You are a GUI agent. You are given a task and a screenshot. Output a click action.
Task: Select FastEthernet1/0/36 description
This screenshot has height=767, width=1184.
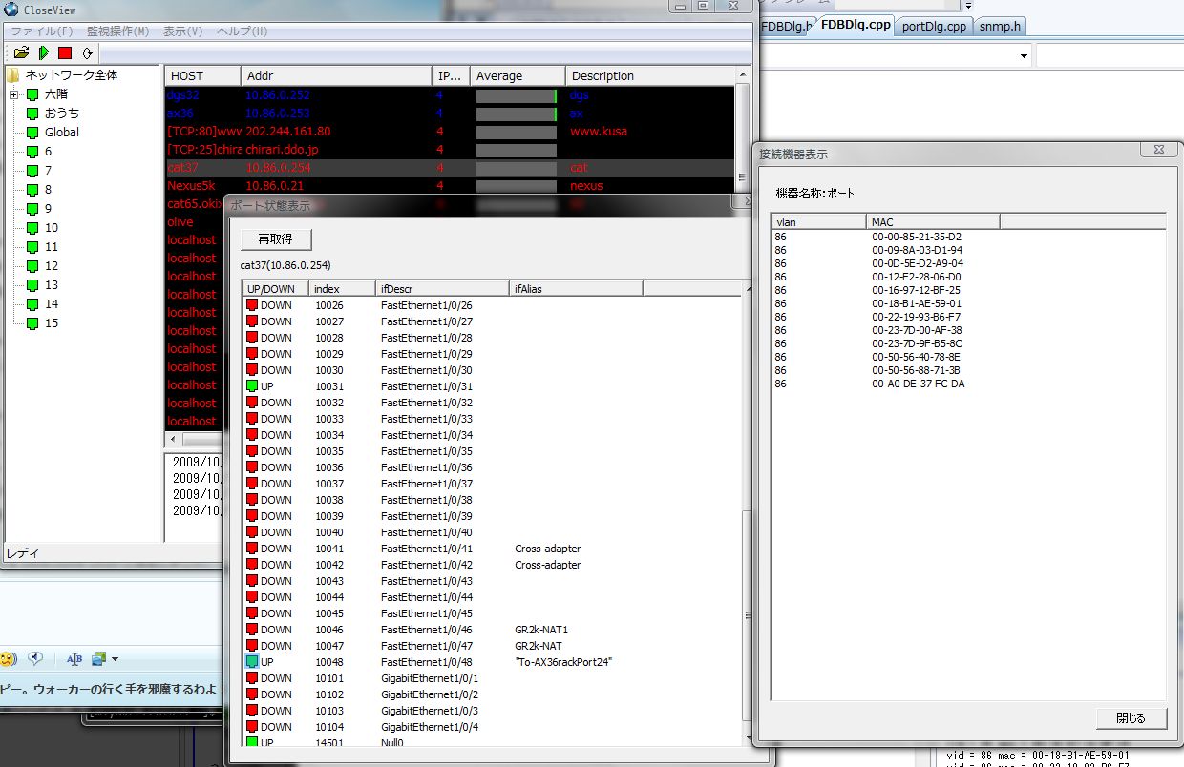pos(427,467)
